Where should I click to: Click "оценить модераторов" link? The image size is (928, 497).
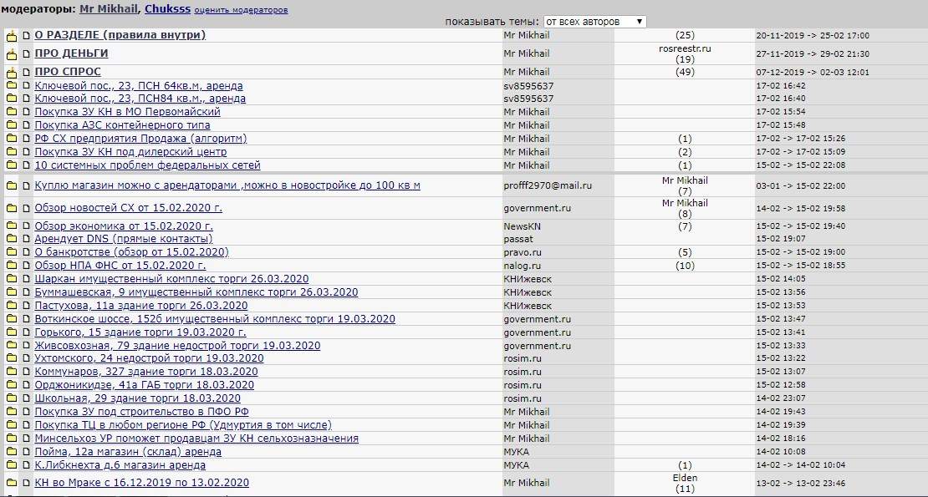pyautogui.click(x=241, y=10)
